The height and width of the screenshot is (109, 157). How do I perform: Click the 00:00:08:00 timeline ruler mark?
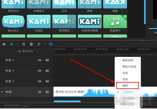click(x=102, y=49)
